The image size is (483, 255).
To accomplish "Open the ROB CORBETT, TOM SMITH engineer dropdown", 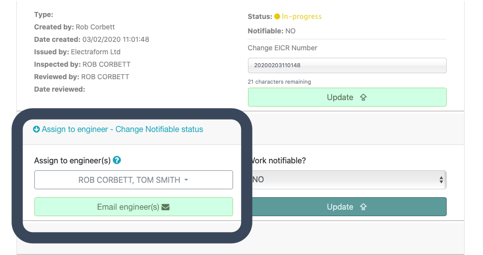I will point(133,180).
